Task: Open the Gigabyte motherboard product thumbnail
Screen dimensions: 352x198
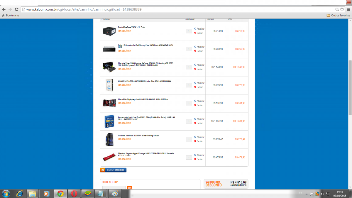Action: pos(109,103)
